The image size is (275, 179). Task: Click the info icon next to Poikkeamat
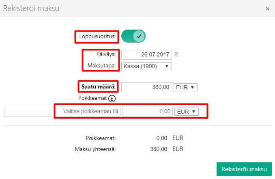112,98
